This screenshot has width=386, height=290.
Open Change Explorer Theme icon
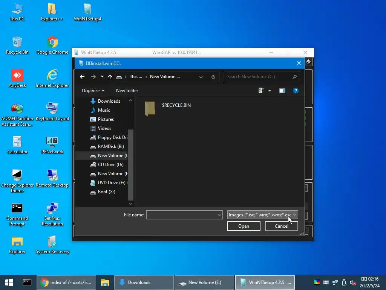(17, 181)
